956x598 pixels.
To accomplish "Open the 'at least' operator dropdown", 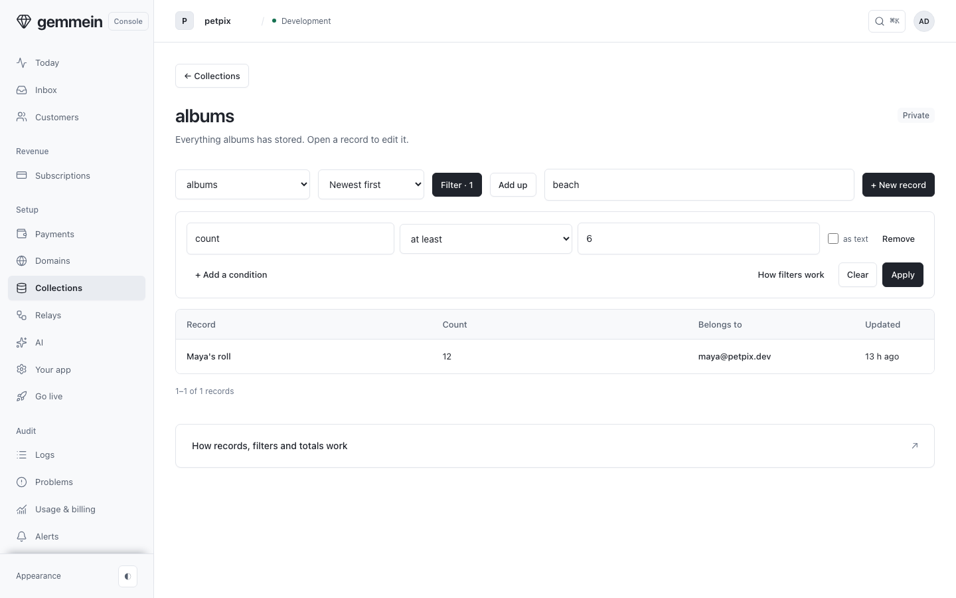I will [x=486, y=239].
